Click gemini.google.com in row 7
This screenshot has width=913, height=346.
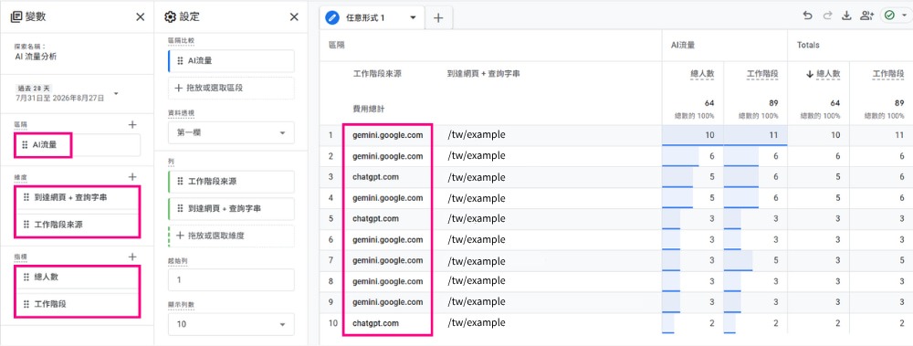tap(387, 260)
